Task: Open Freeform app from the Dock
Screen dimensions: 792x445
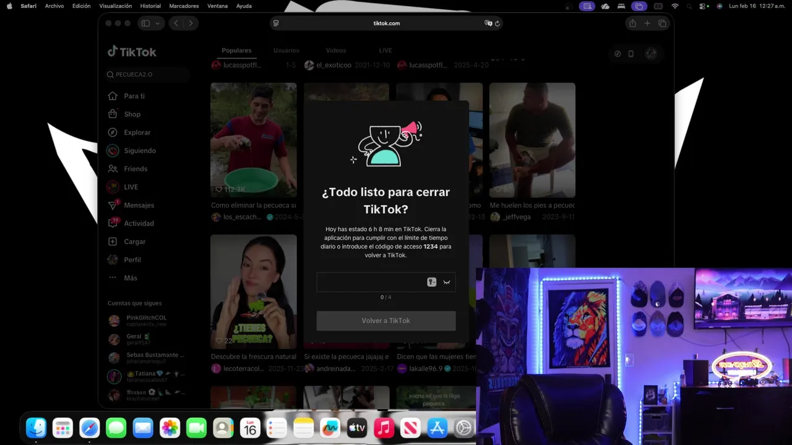Action: pyautogui.click(x=330, y=428)
